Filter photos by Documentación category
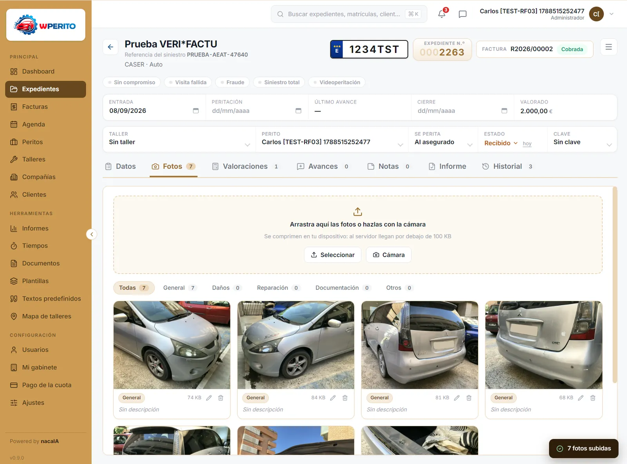The height and width of the screenshot is (464, 627). (342, 288)
